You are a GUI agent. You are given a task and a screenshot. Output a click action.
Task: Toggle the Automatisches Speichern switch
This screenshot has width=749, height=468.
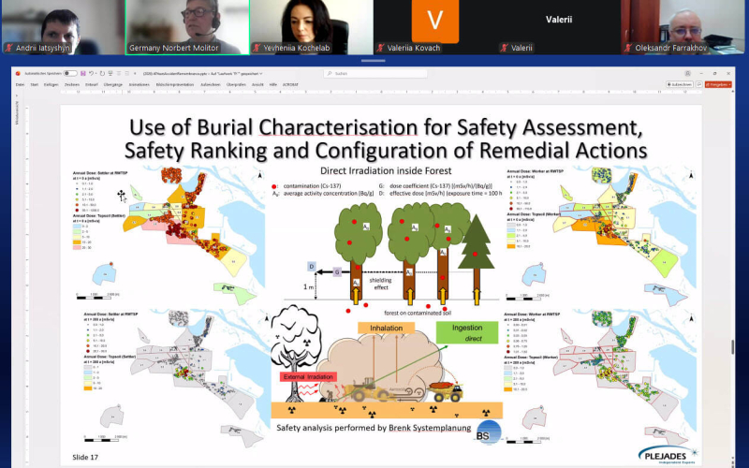tap(70, 74)
